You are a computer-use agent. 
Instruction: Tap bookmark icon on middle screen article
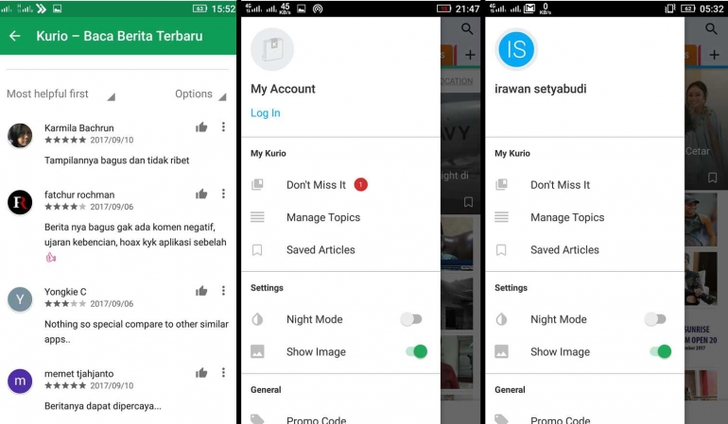(468, 202)
